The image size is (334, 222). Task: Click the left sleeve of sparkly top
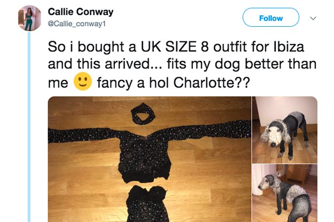tap(83, 135)
